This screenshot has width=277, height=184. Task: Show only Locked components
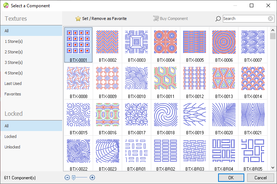tap(11, 136)
